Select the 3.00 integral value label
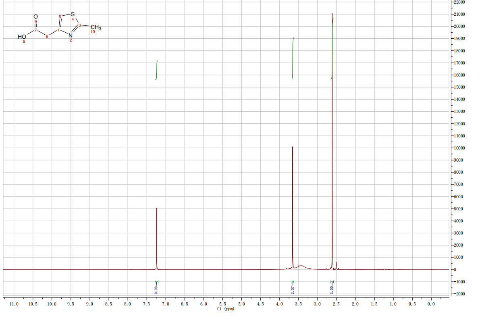The image size is (482, 320). pos(332,288)
